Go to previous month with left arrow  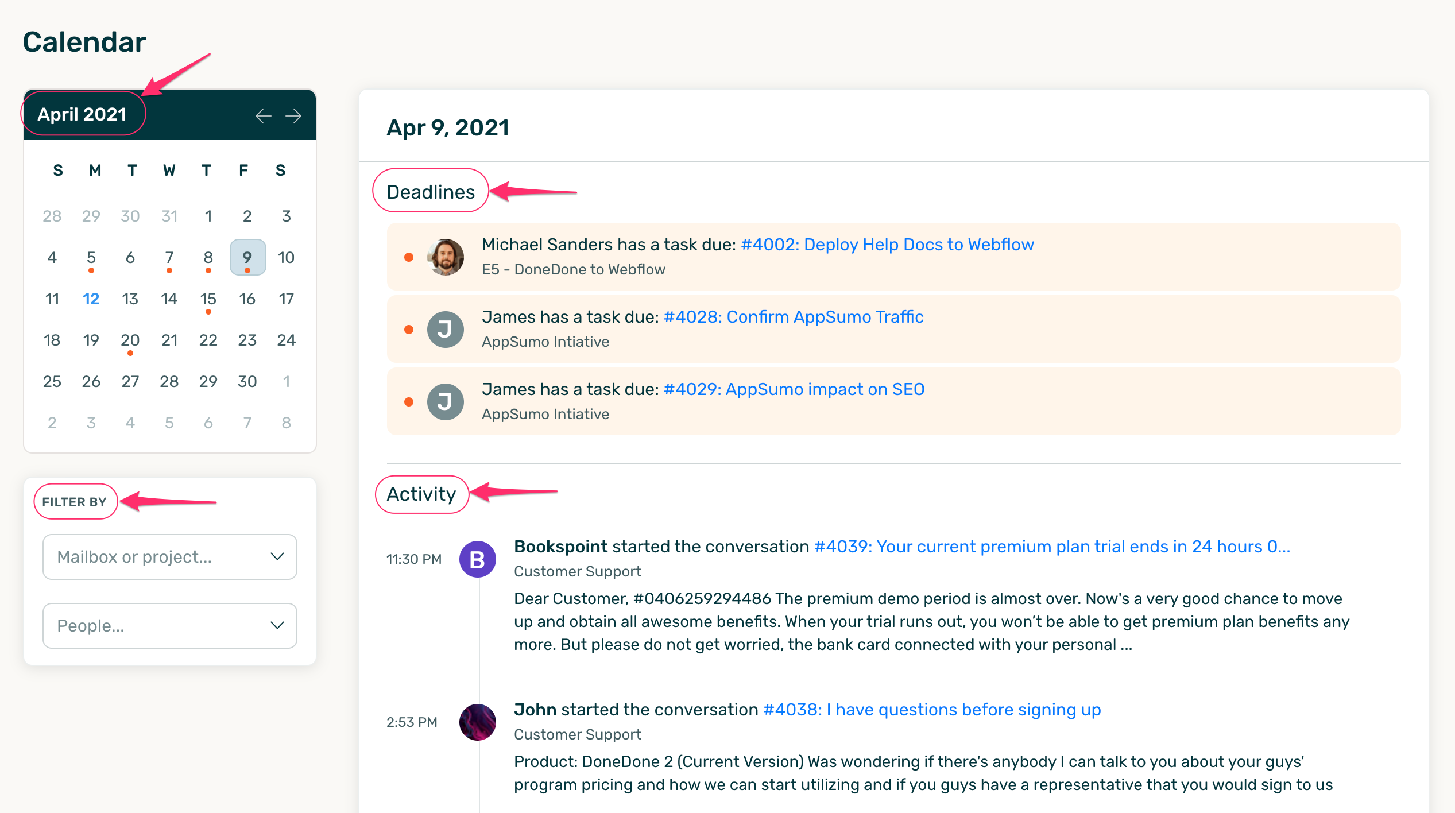click(x=263, y=116)
